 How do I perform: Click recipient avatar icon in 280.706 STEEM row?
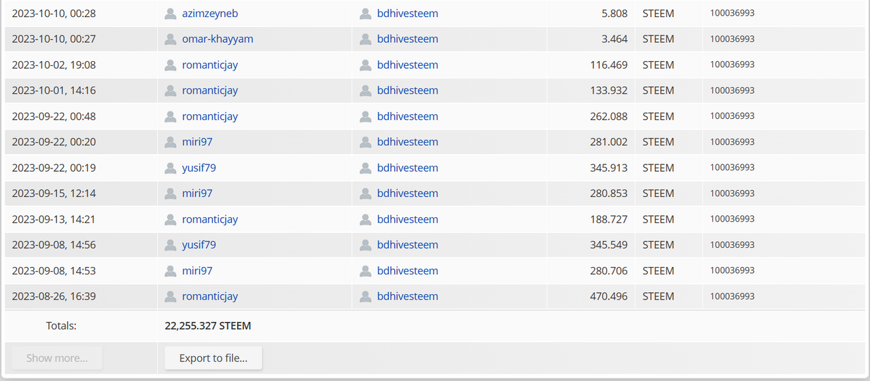pos(366,271)
